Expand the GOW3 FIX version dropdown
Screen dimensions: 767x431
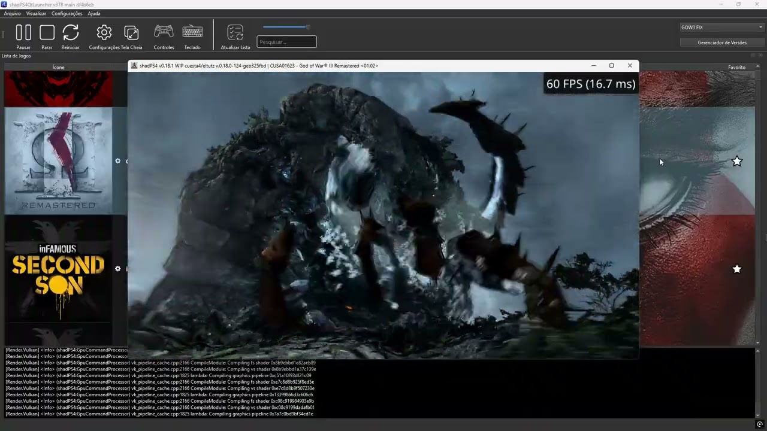click(721, 28)
